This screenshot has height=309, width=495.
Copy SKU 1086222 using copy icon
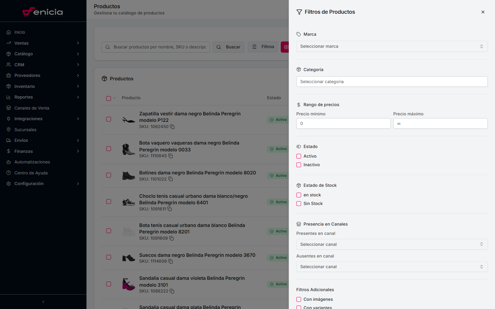coord(172,291)
